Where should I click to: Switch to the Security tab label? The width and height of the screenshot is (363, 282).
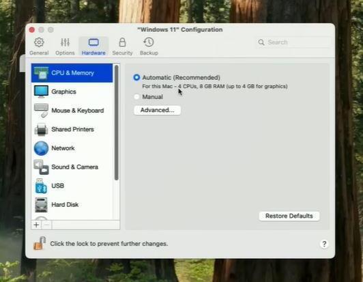click(122, 53)
